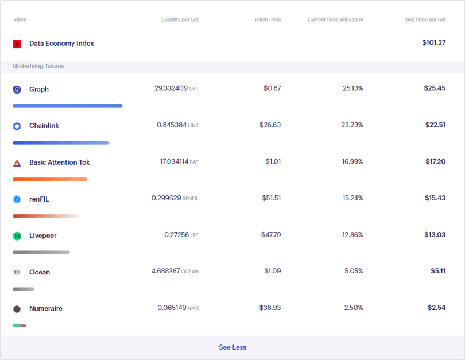Image resolution: width=465 pixels, height=360 pixels.
Task: Click the Numeraire green-red allocation bar
Action: point(20,326)
